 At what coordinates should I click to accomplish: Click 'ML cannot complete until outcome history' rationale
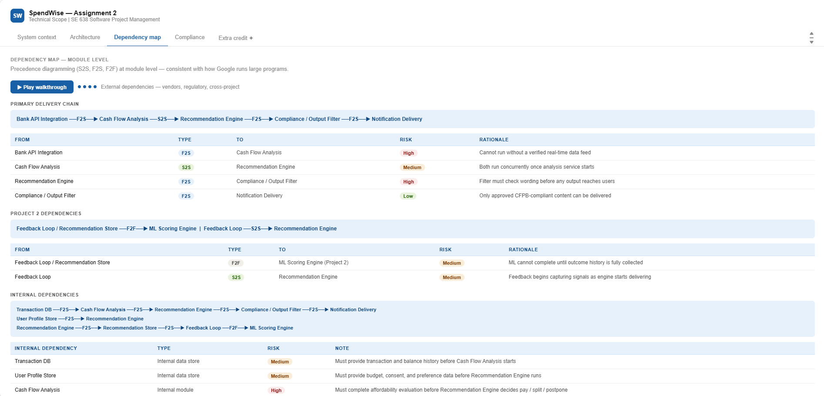click(576, 263)
